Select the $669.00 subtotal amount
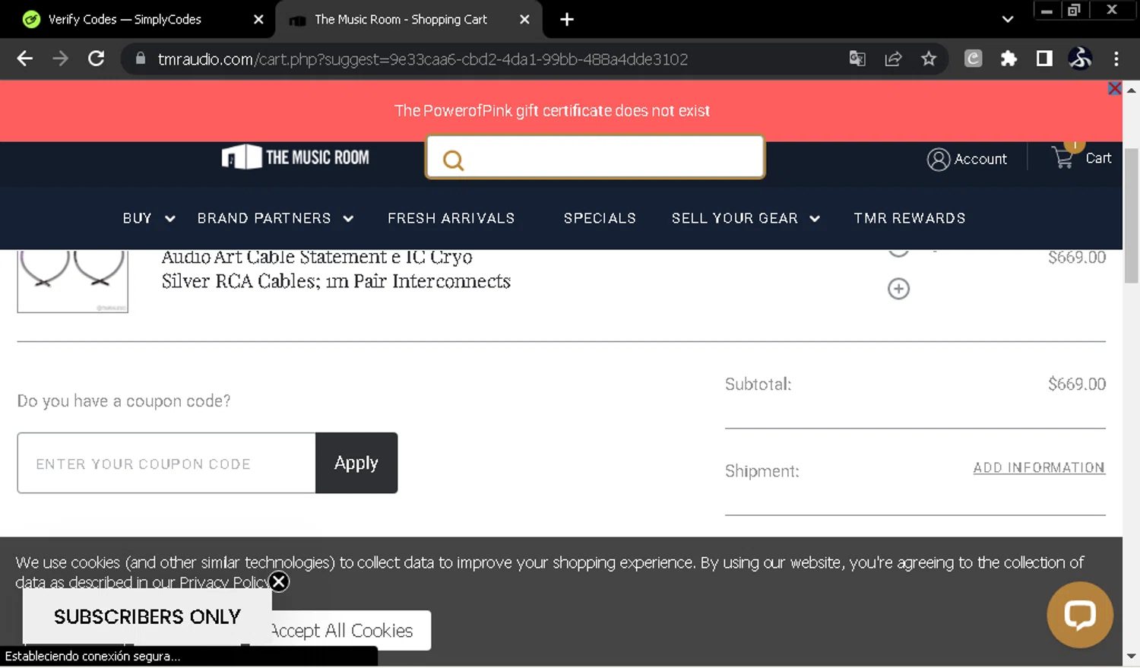This screenshot has width=1140, height=668. click(1077, 385)
